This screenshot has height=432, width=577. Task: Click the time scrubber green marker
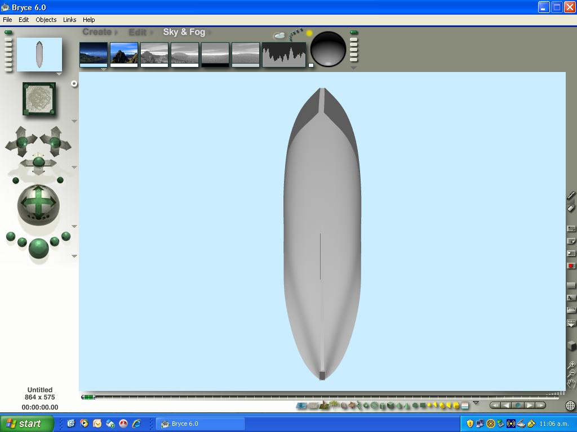tap(88, 397)
